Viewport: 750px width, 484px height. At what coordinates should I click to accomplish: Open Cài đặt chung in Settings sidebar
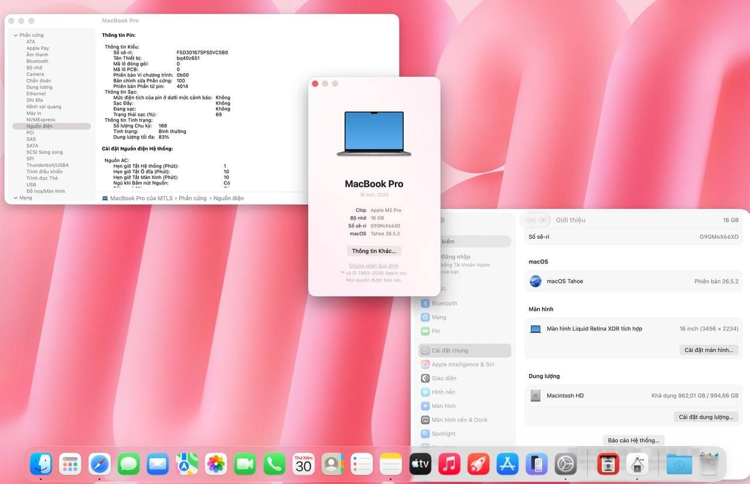click(465, 351)
